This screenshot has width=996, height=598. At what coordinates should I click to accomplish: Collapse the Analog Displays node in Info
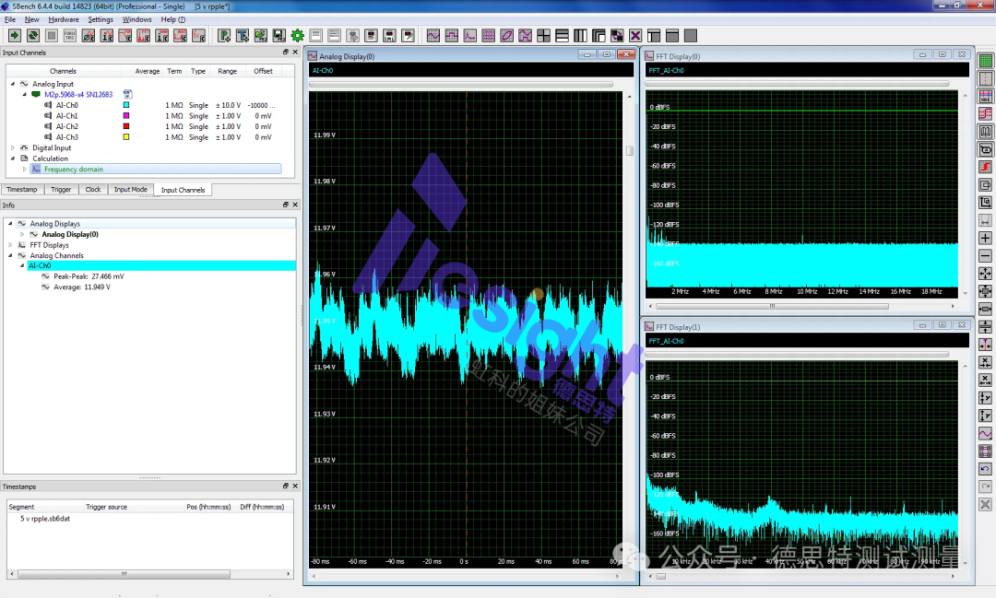[10, 224]
